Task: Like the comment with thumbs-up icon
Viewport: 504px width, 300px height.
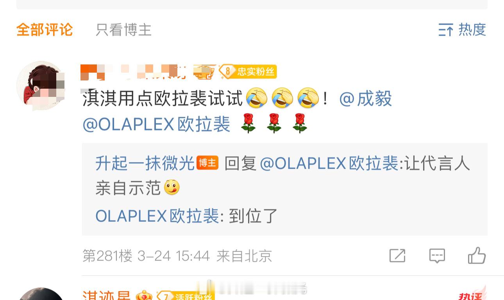Action: coord(477,255)
